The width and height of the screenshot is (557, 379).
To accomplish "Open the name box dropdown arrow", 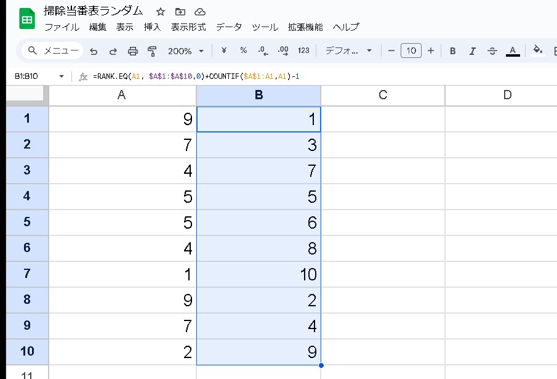I will tap(62, 76).
